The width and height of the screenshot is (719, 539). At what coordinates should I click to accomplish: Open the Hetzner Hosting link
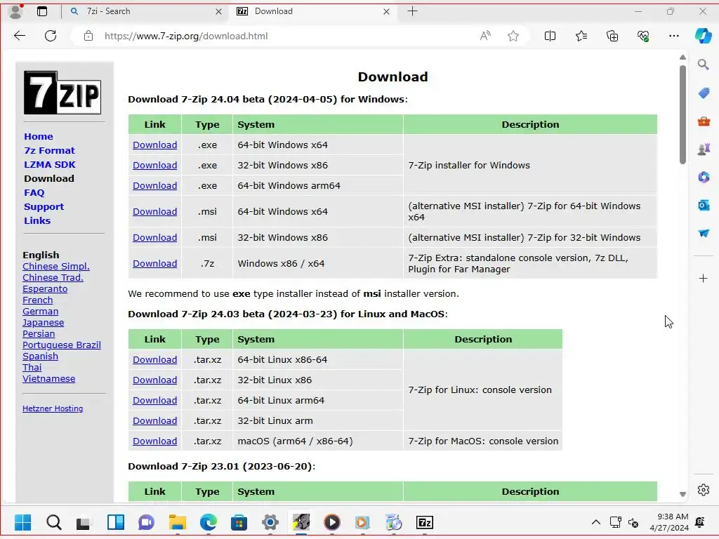(53, 408)
